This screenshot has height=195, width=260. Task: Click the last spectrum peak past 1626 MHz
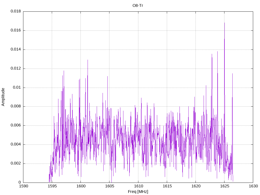tap(233, 74)
